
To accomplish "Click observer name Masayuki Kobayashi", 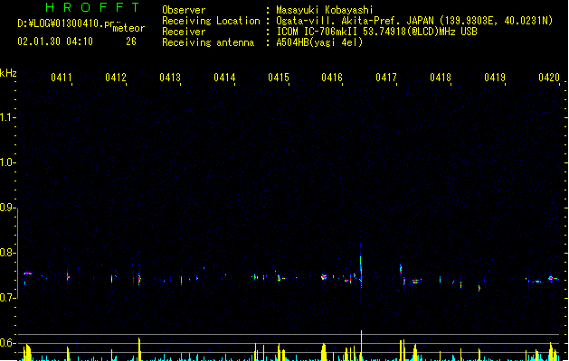I will (x=325, y=10).
